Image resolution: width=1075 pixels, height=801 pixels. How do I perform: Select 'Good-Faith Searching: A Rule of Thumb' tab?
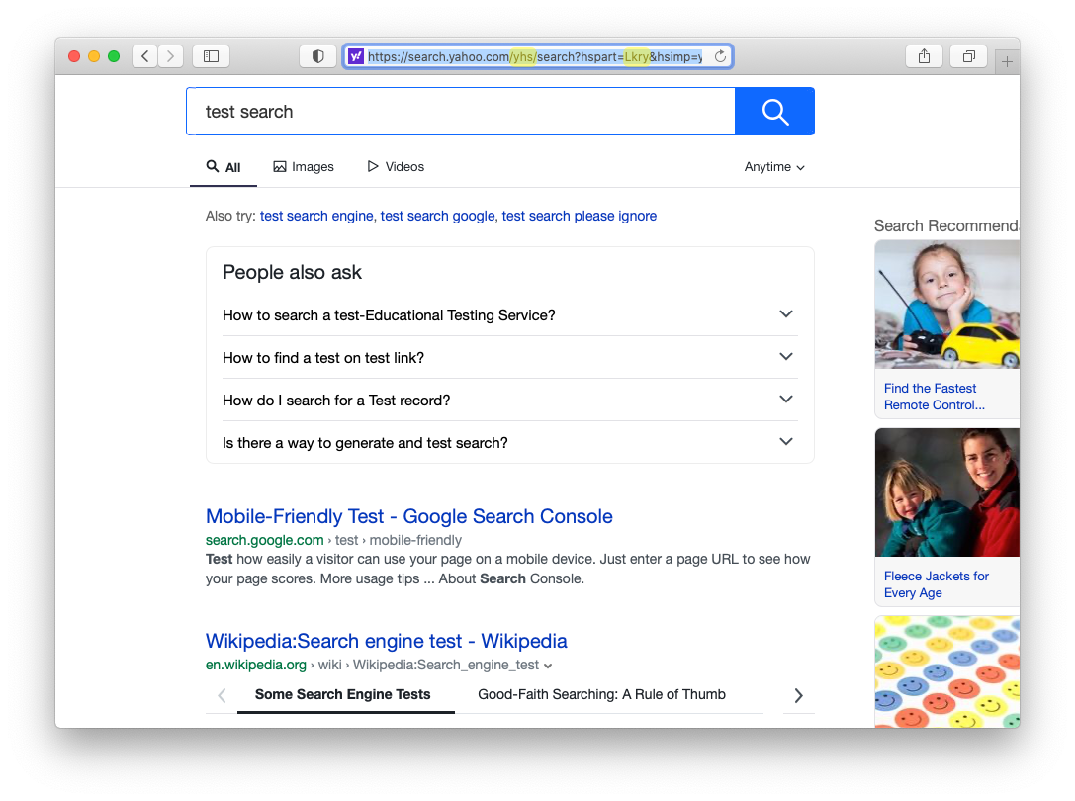[x=601, y=695]
